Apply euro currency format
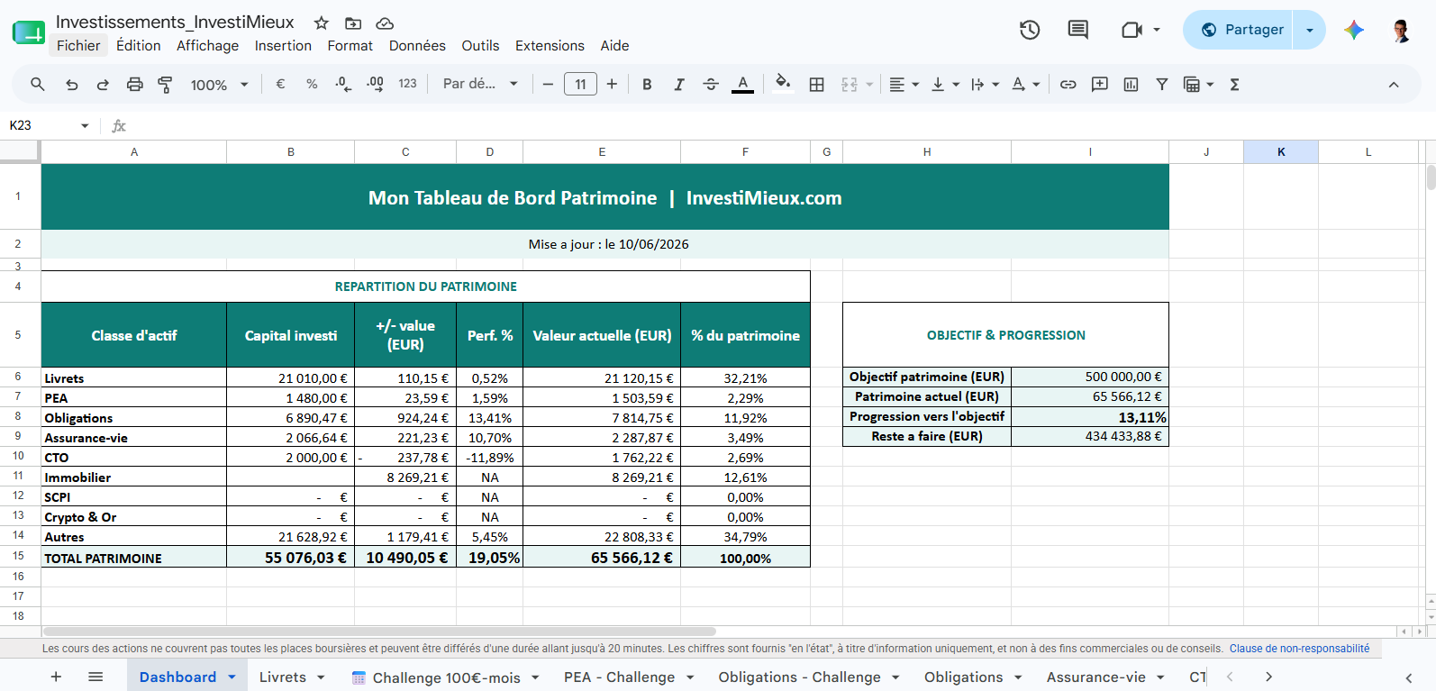Screen dimensions: 1436x691 point(280,84)
